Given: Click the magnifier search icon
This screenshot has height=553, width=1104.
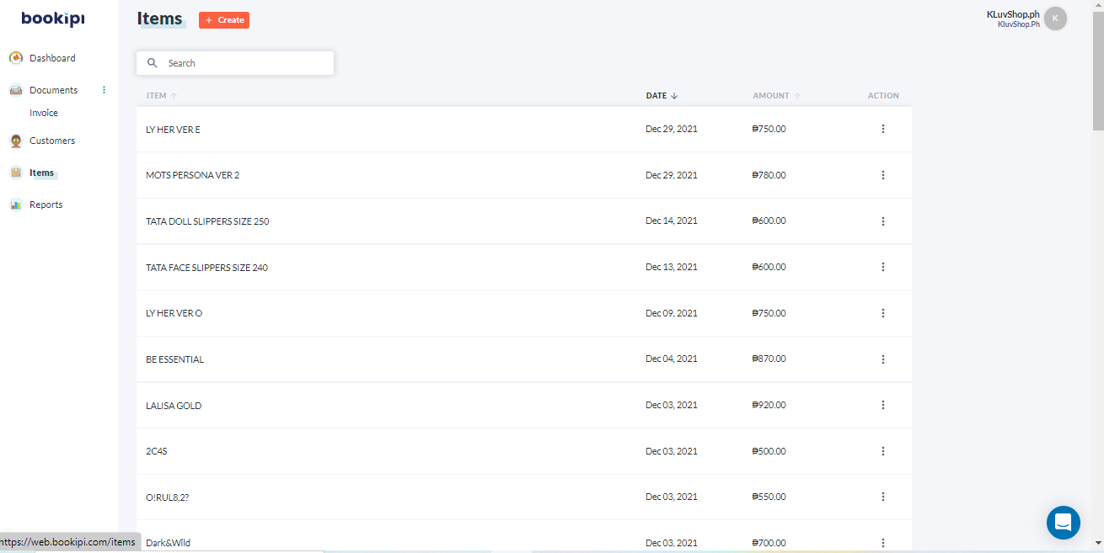Looking at the screenshot, I should pos(153,63).
